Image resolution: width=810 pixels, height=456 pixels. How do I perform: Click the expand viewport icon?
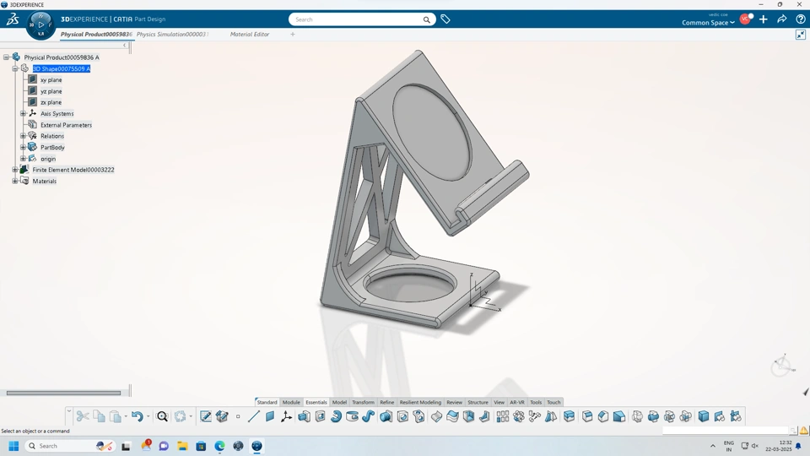801,35
